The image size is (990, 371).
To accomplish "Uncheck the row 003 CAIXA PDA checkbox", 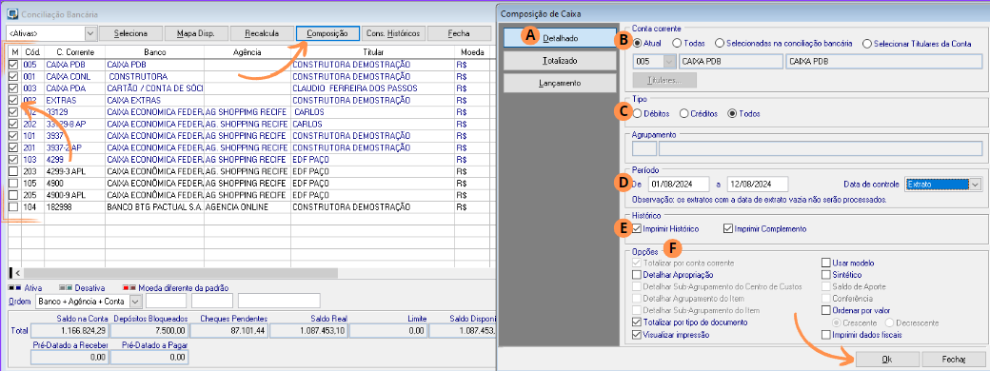I will (x=14, y=88).
